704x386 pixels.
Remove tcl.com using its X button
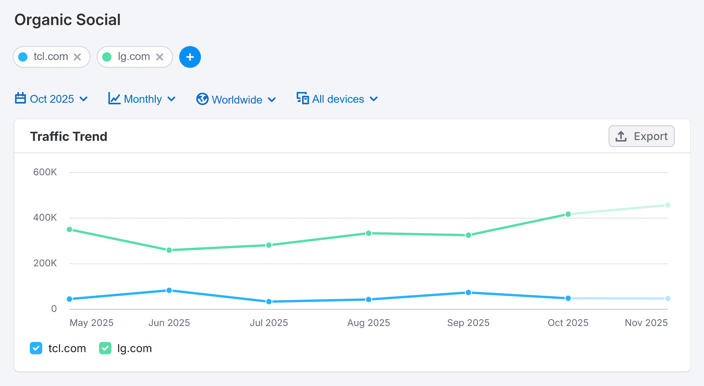[x=77, y=57]
